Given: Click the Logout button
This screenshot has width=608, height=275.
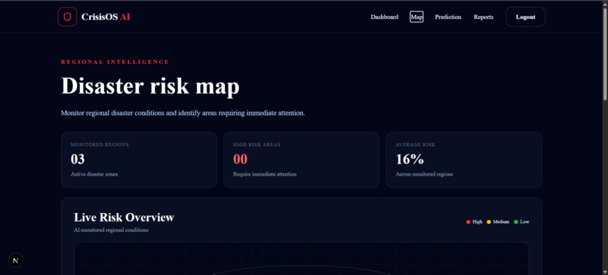Looking at the screenshot, I should coord(526,17).
